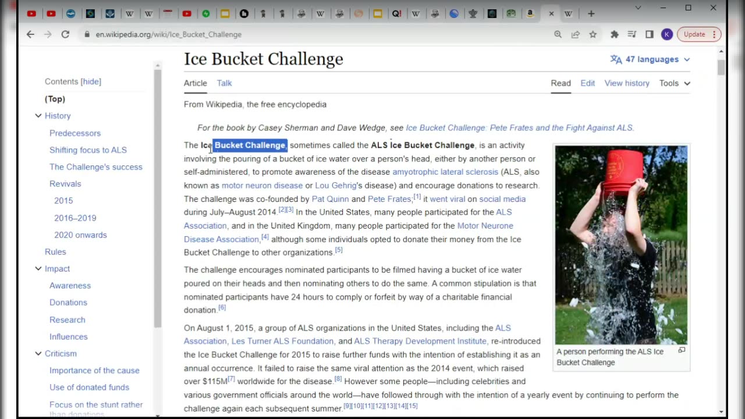Share this page via address bar icon
The width and height of the screenshot is (745, 419).
pos(575,34)
